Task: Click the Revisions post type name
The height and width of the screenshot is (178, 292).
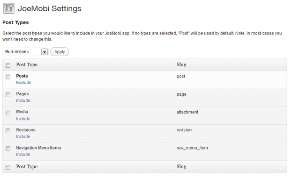Action: coord(26,130)
